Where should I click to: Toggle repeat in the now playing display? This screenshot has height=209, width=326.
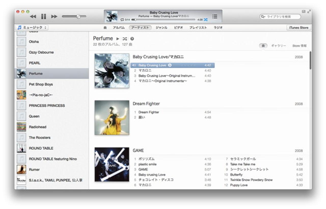122,20
